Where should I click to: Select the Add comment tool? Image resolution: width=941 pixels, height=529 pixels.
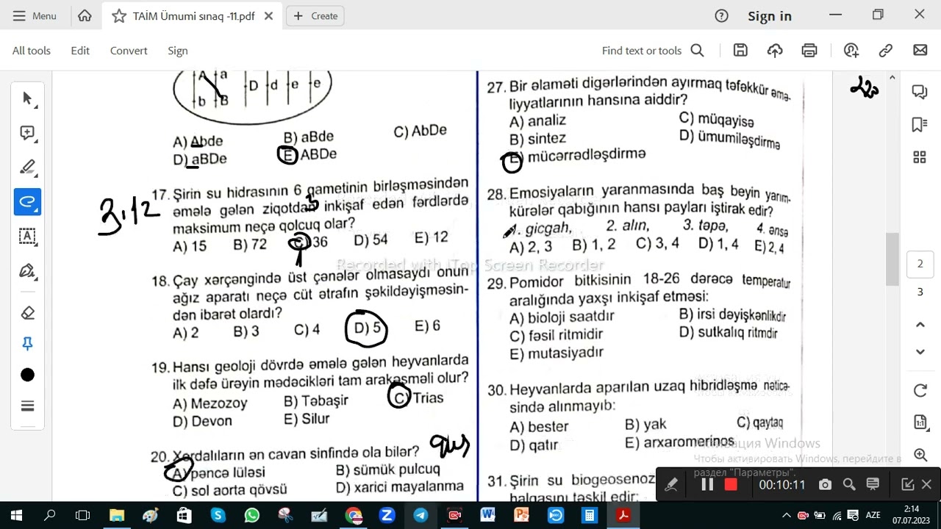click(27, 133)
